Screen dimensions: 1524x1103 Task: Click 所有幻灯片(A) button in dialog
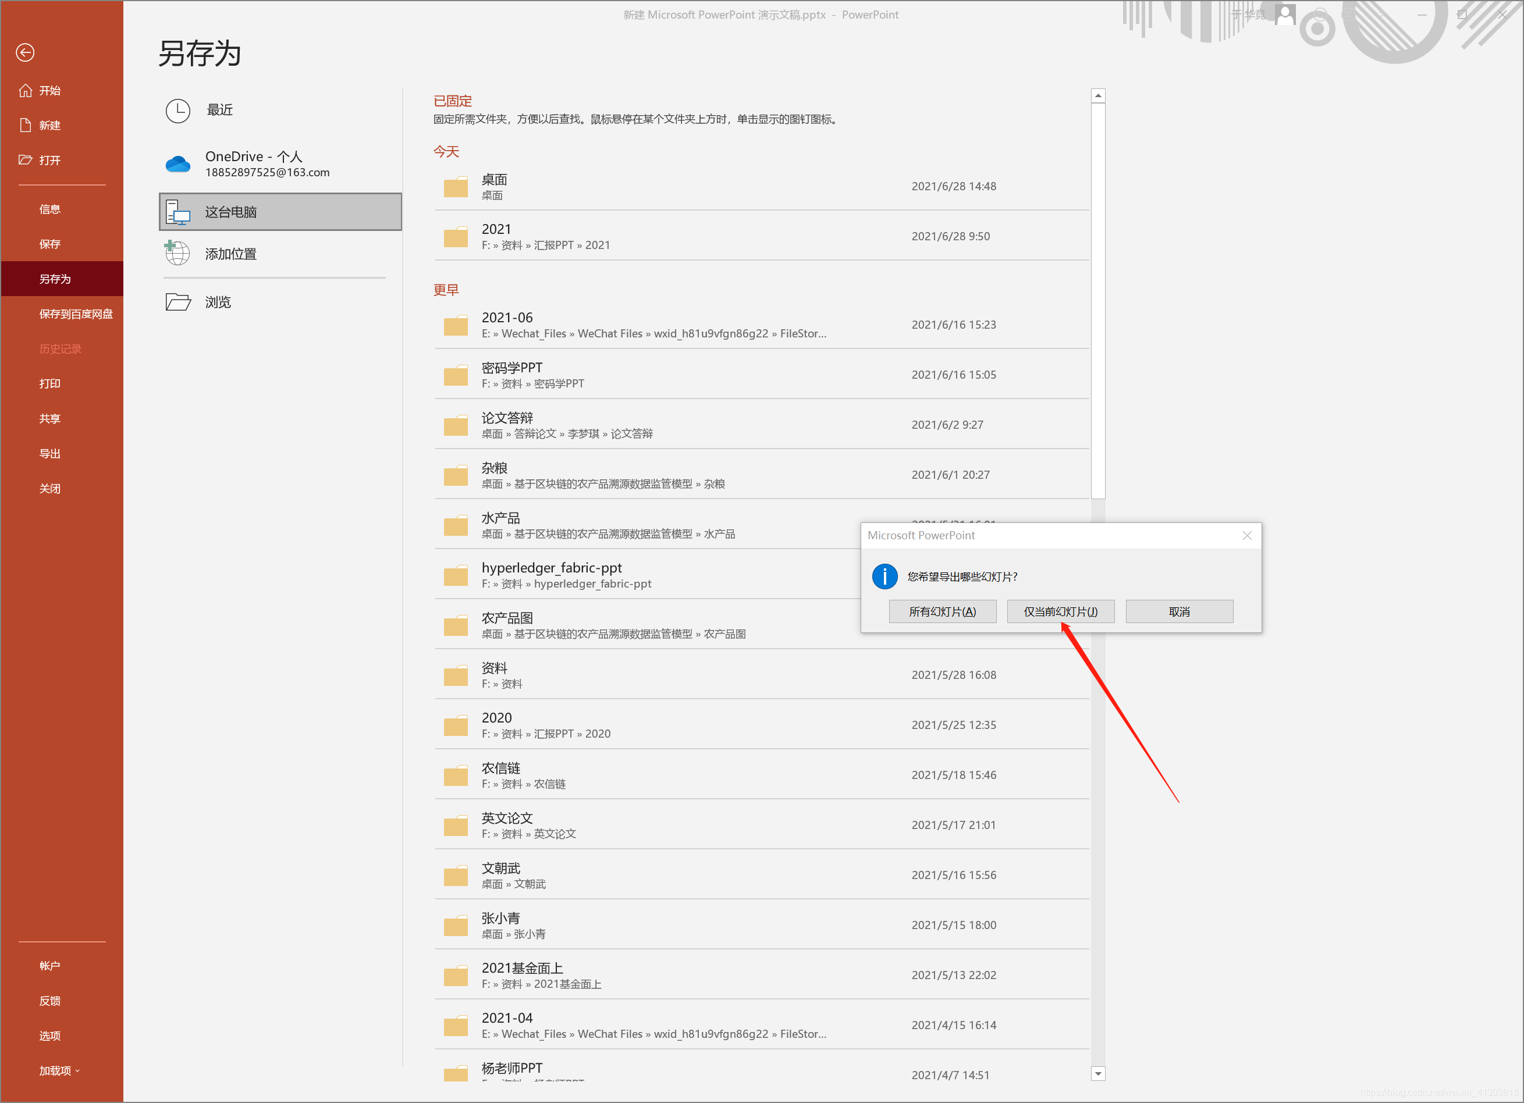(x=942, y=612)
